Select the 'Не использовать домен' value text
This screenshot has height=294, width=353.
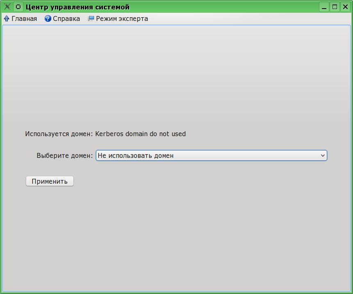(x=136, y=155)
